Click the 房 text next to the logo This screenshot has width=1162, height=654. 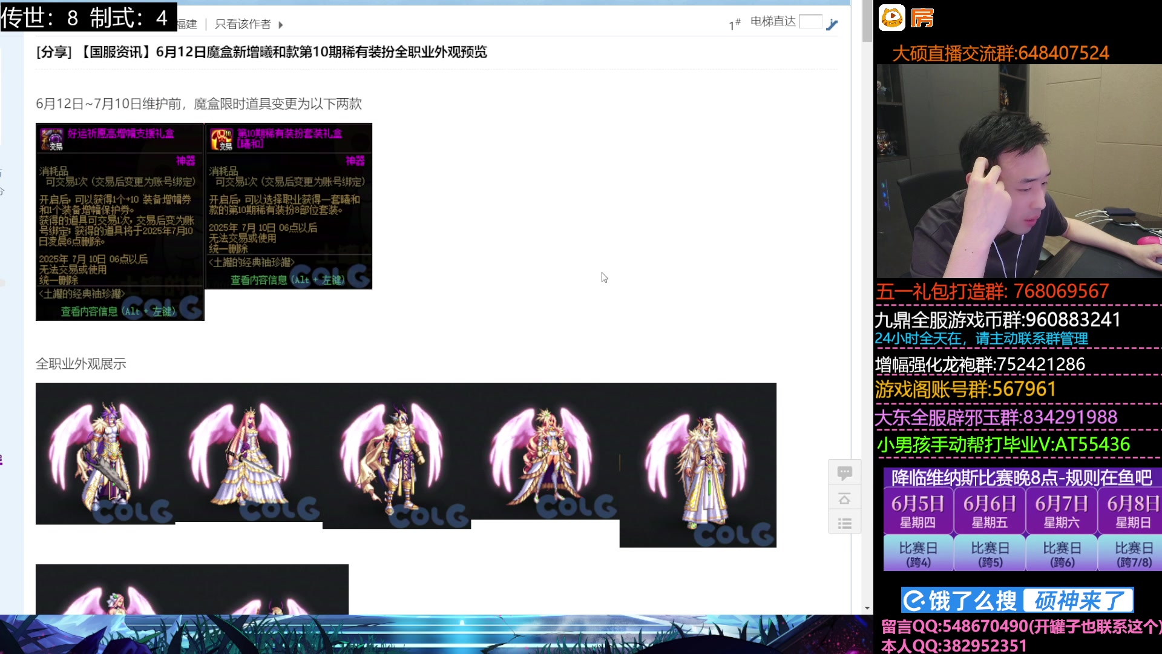[922, 18]
